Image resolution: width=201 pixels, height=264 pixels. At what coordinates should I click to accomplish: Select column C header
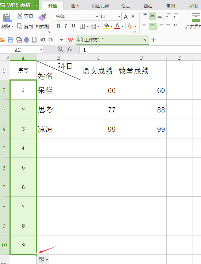click(99, 58)
